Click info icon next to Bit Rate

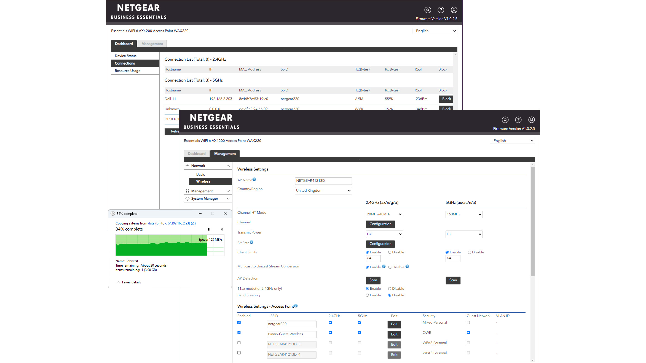click(x=251, y=242)
